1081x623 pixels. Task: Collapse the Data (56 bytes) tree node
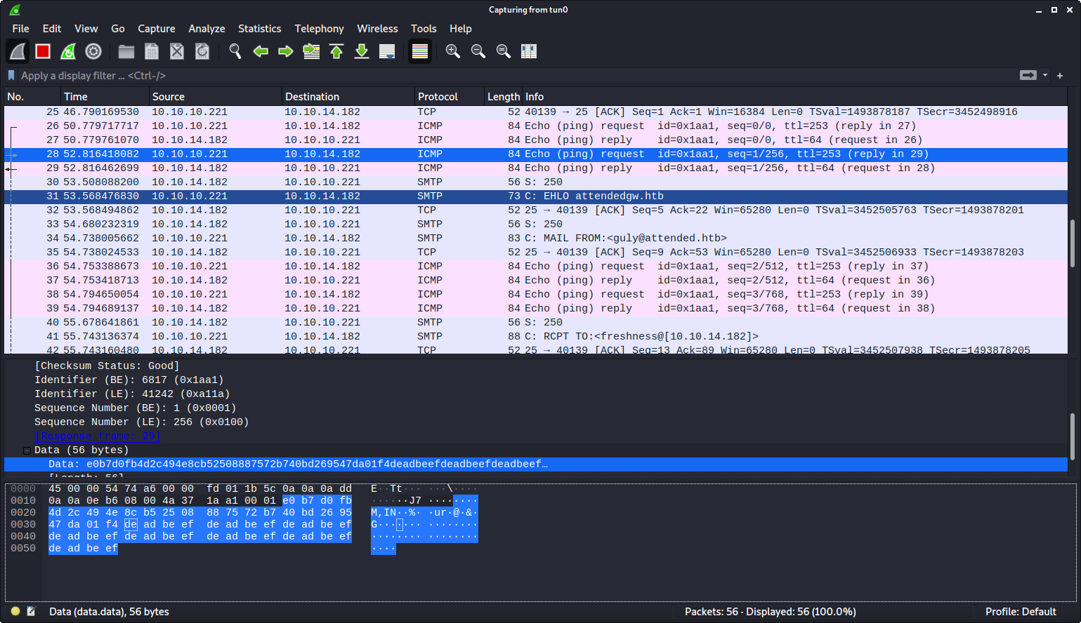point(25,450)
